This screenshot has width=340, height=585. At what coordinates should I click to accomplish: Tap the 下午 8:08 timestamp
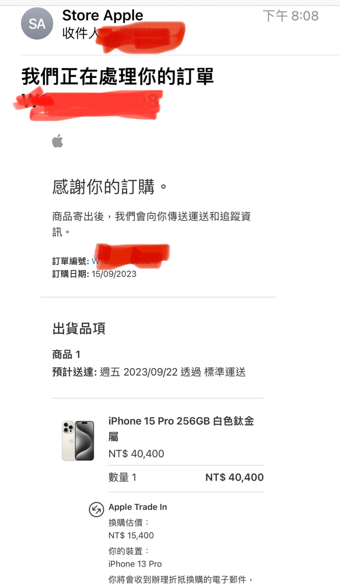coord(291,16)
